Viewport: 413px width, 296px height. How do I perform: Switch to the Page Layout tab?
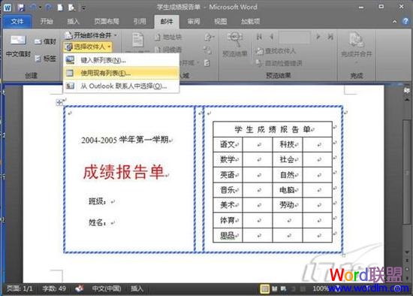pyautogui.click(x=107, y=21)
